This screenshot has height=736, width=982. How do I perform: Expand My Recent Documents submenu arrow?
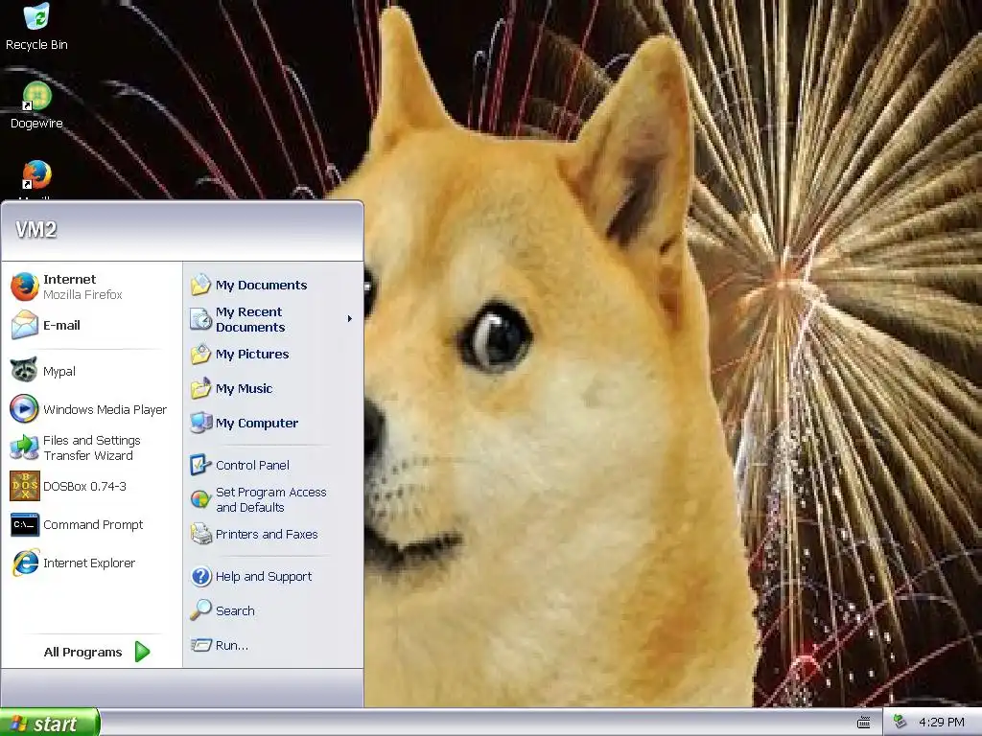[x=349, y=319]
